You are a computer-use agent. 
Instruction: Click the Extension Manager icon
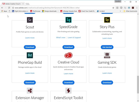pos(30,91)
